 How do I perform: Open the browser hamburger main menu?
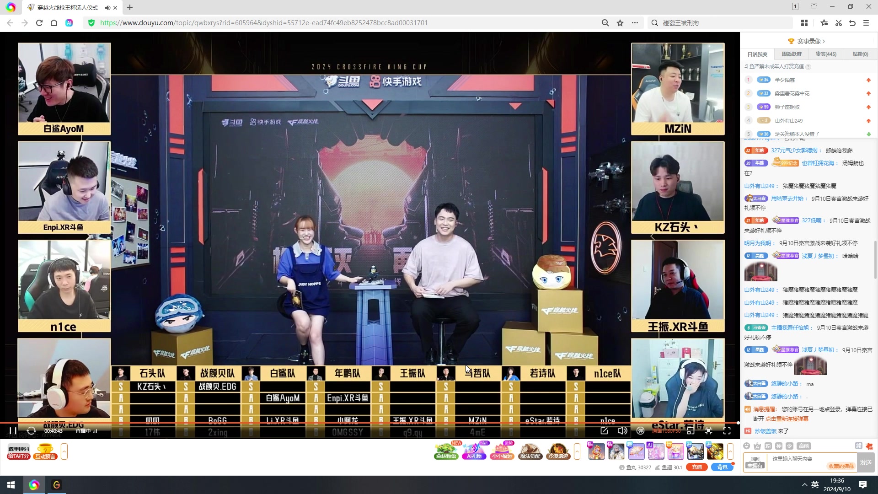click(866, 23)
